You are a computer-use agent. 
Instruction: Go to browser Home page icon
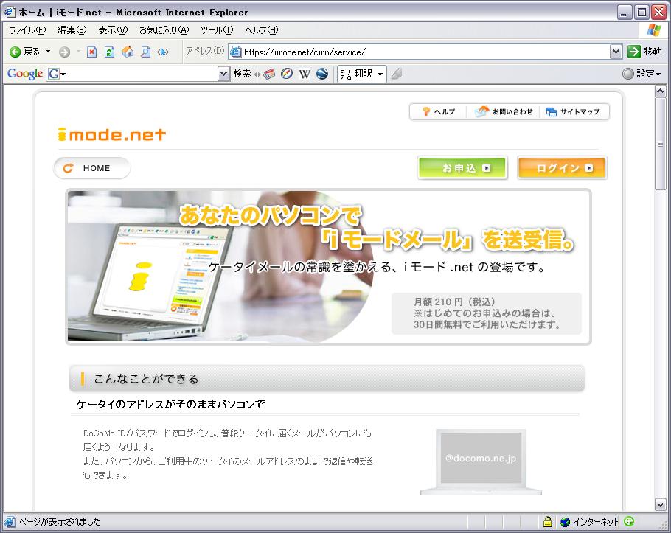[128, 52]
